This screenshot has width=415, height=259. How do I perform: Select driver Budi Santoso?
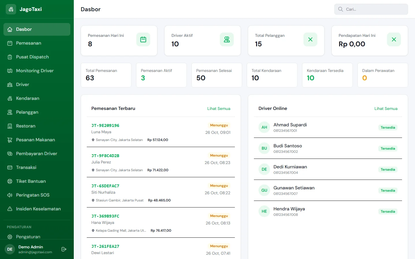(328, 148)
